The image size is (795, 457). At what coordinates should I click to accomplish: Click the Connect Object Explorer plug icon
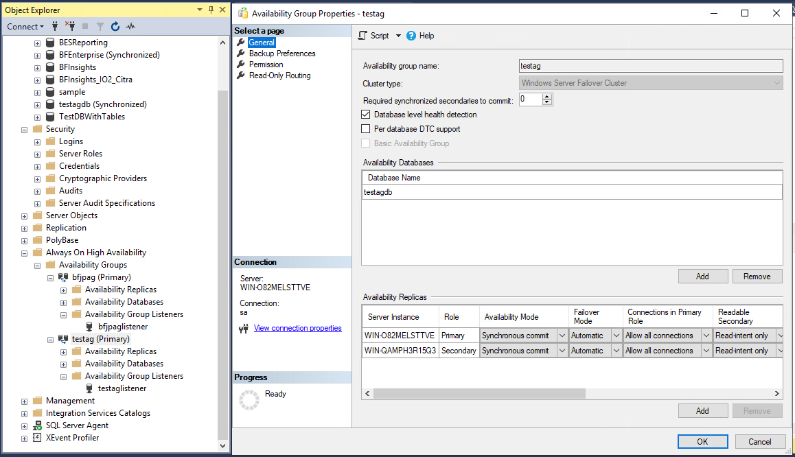point(55,27)
